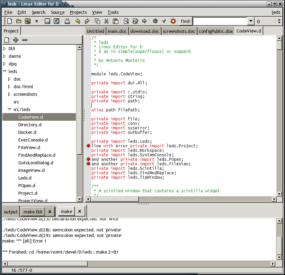The height and width of the screenshot is (275, 285).
Task: Click the green go-to arrow icon
Action: (x=144, y=21)
